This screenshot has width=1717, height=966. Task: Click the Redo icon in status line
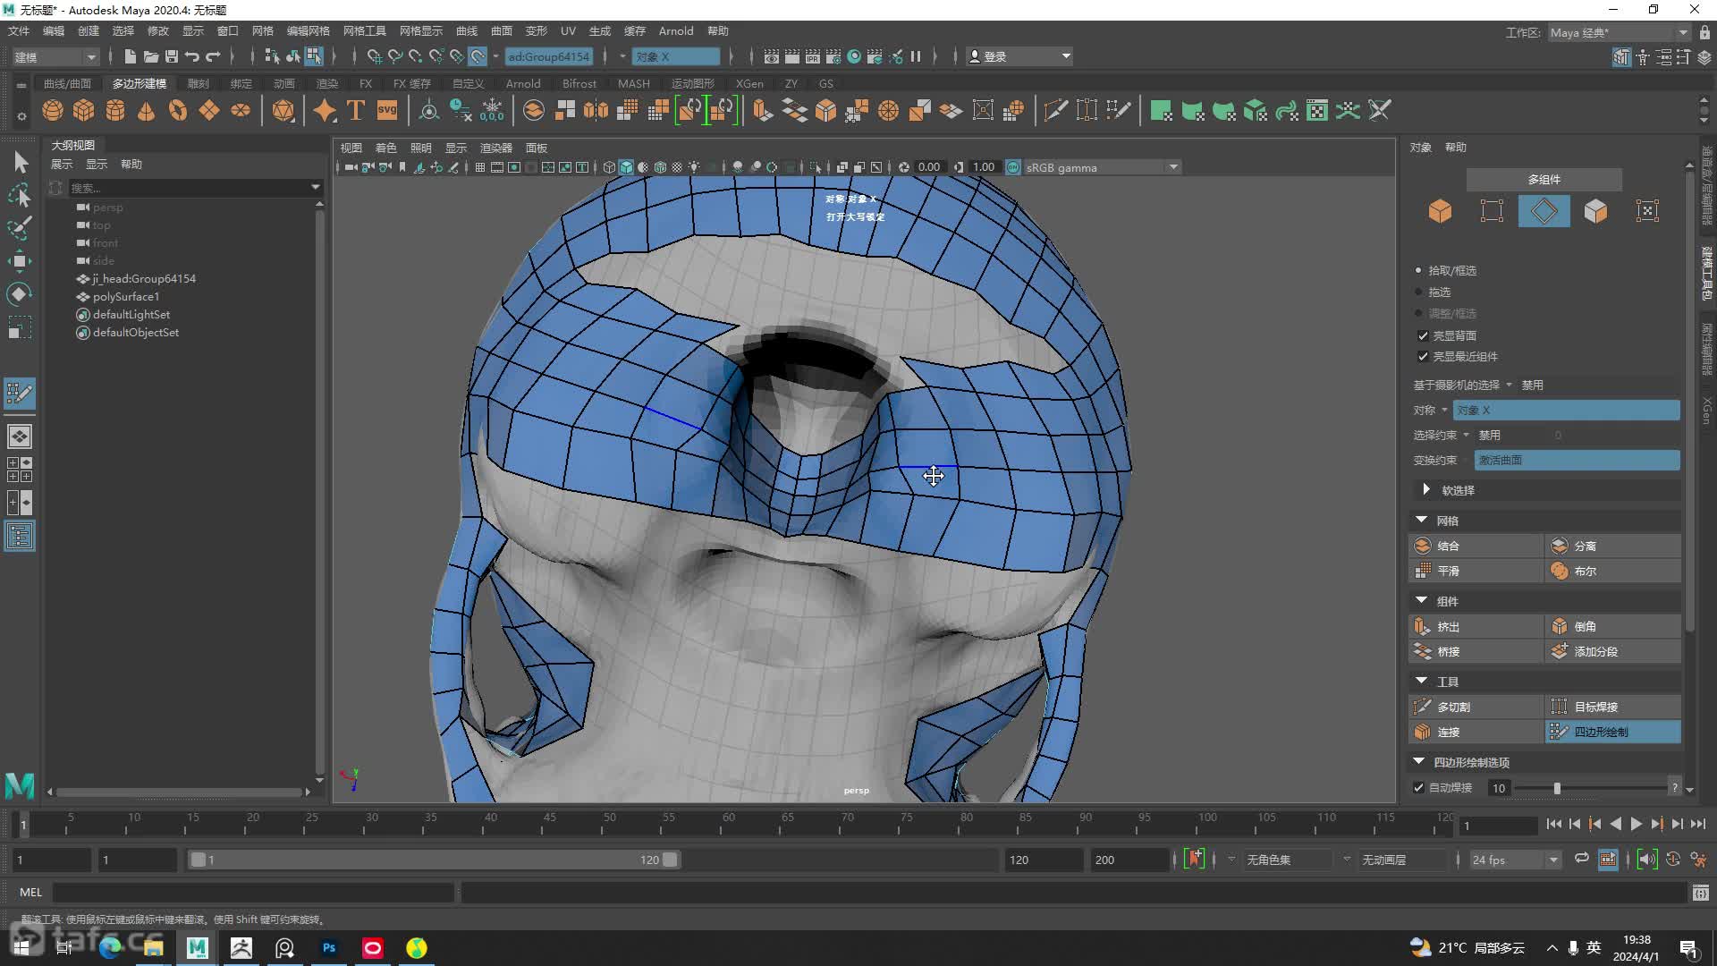pyautogui.click(x=213, y=56)
